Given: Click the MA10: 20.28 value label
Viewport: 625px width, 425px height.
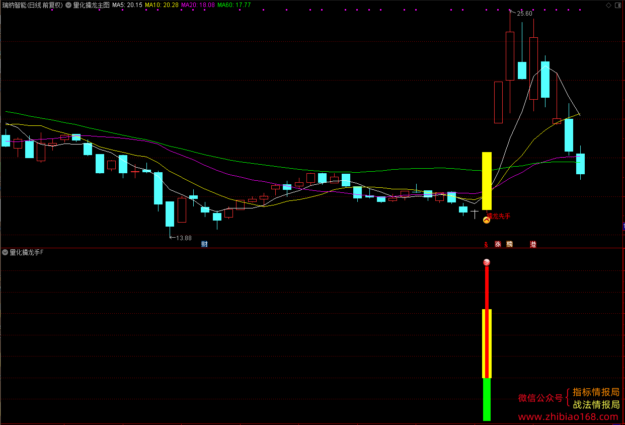Looking at the screenshot, I should (162, 5).
